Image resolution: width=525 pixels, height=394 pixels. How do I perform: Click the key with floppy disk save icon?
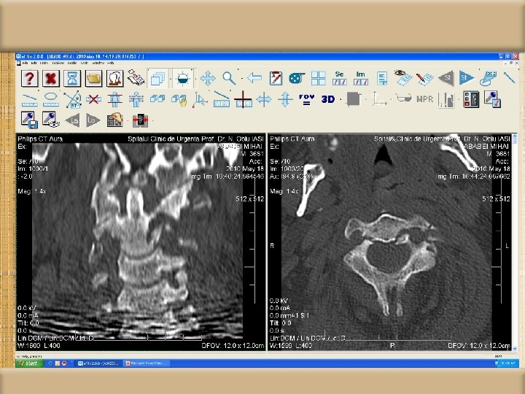(29, 120)
